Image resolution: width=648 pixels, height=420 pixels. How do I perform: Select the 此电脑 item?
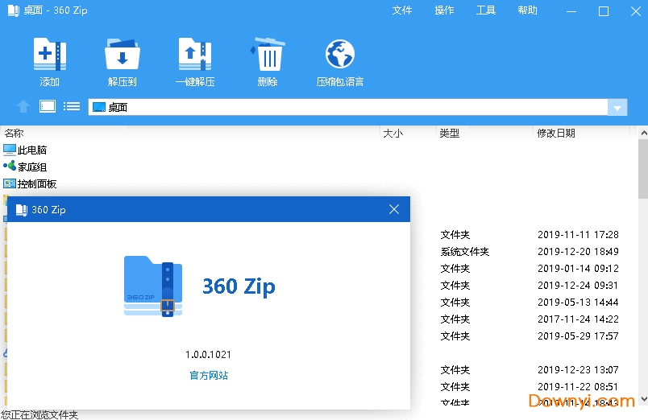click(x=32, y=150)
